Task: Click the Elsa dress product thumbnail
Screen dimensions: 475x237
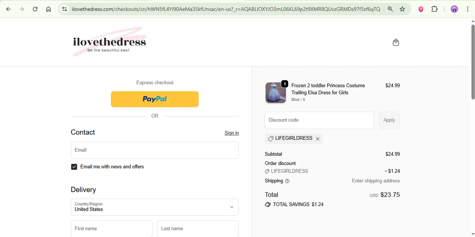Action: 275,93
